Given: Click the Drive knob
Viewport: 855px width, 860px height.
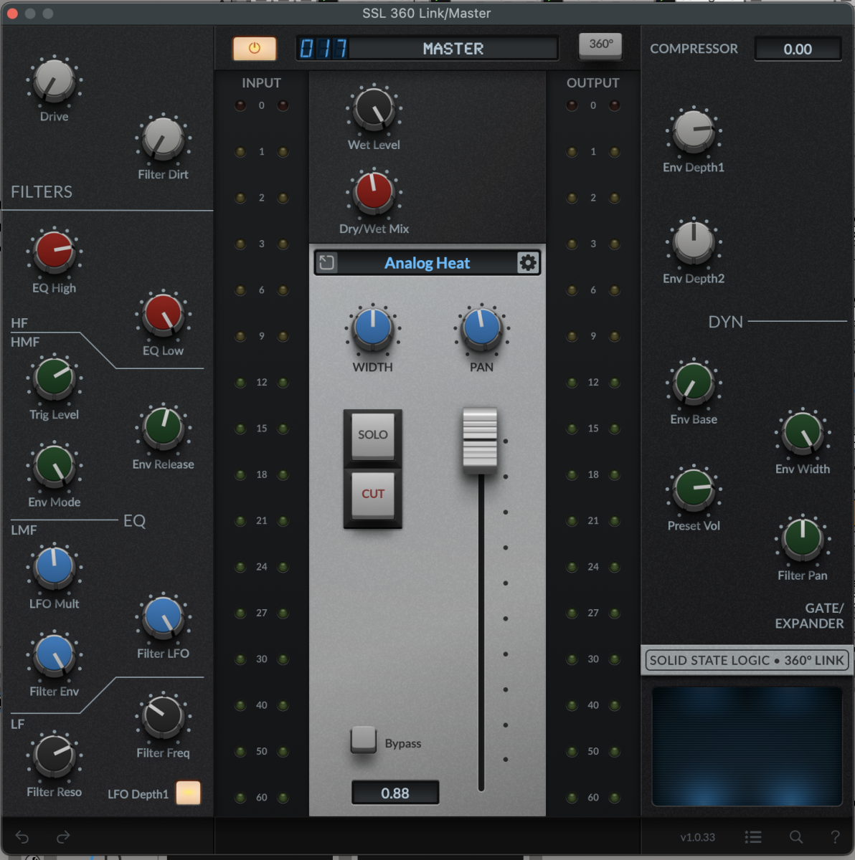Looking at the screenshot, I should (x=55, y=82).
